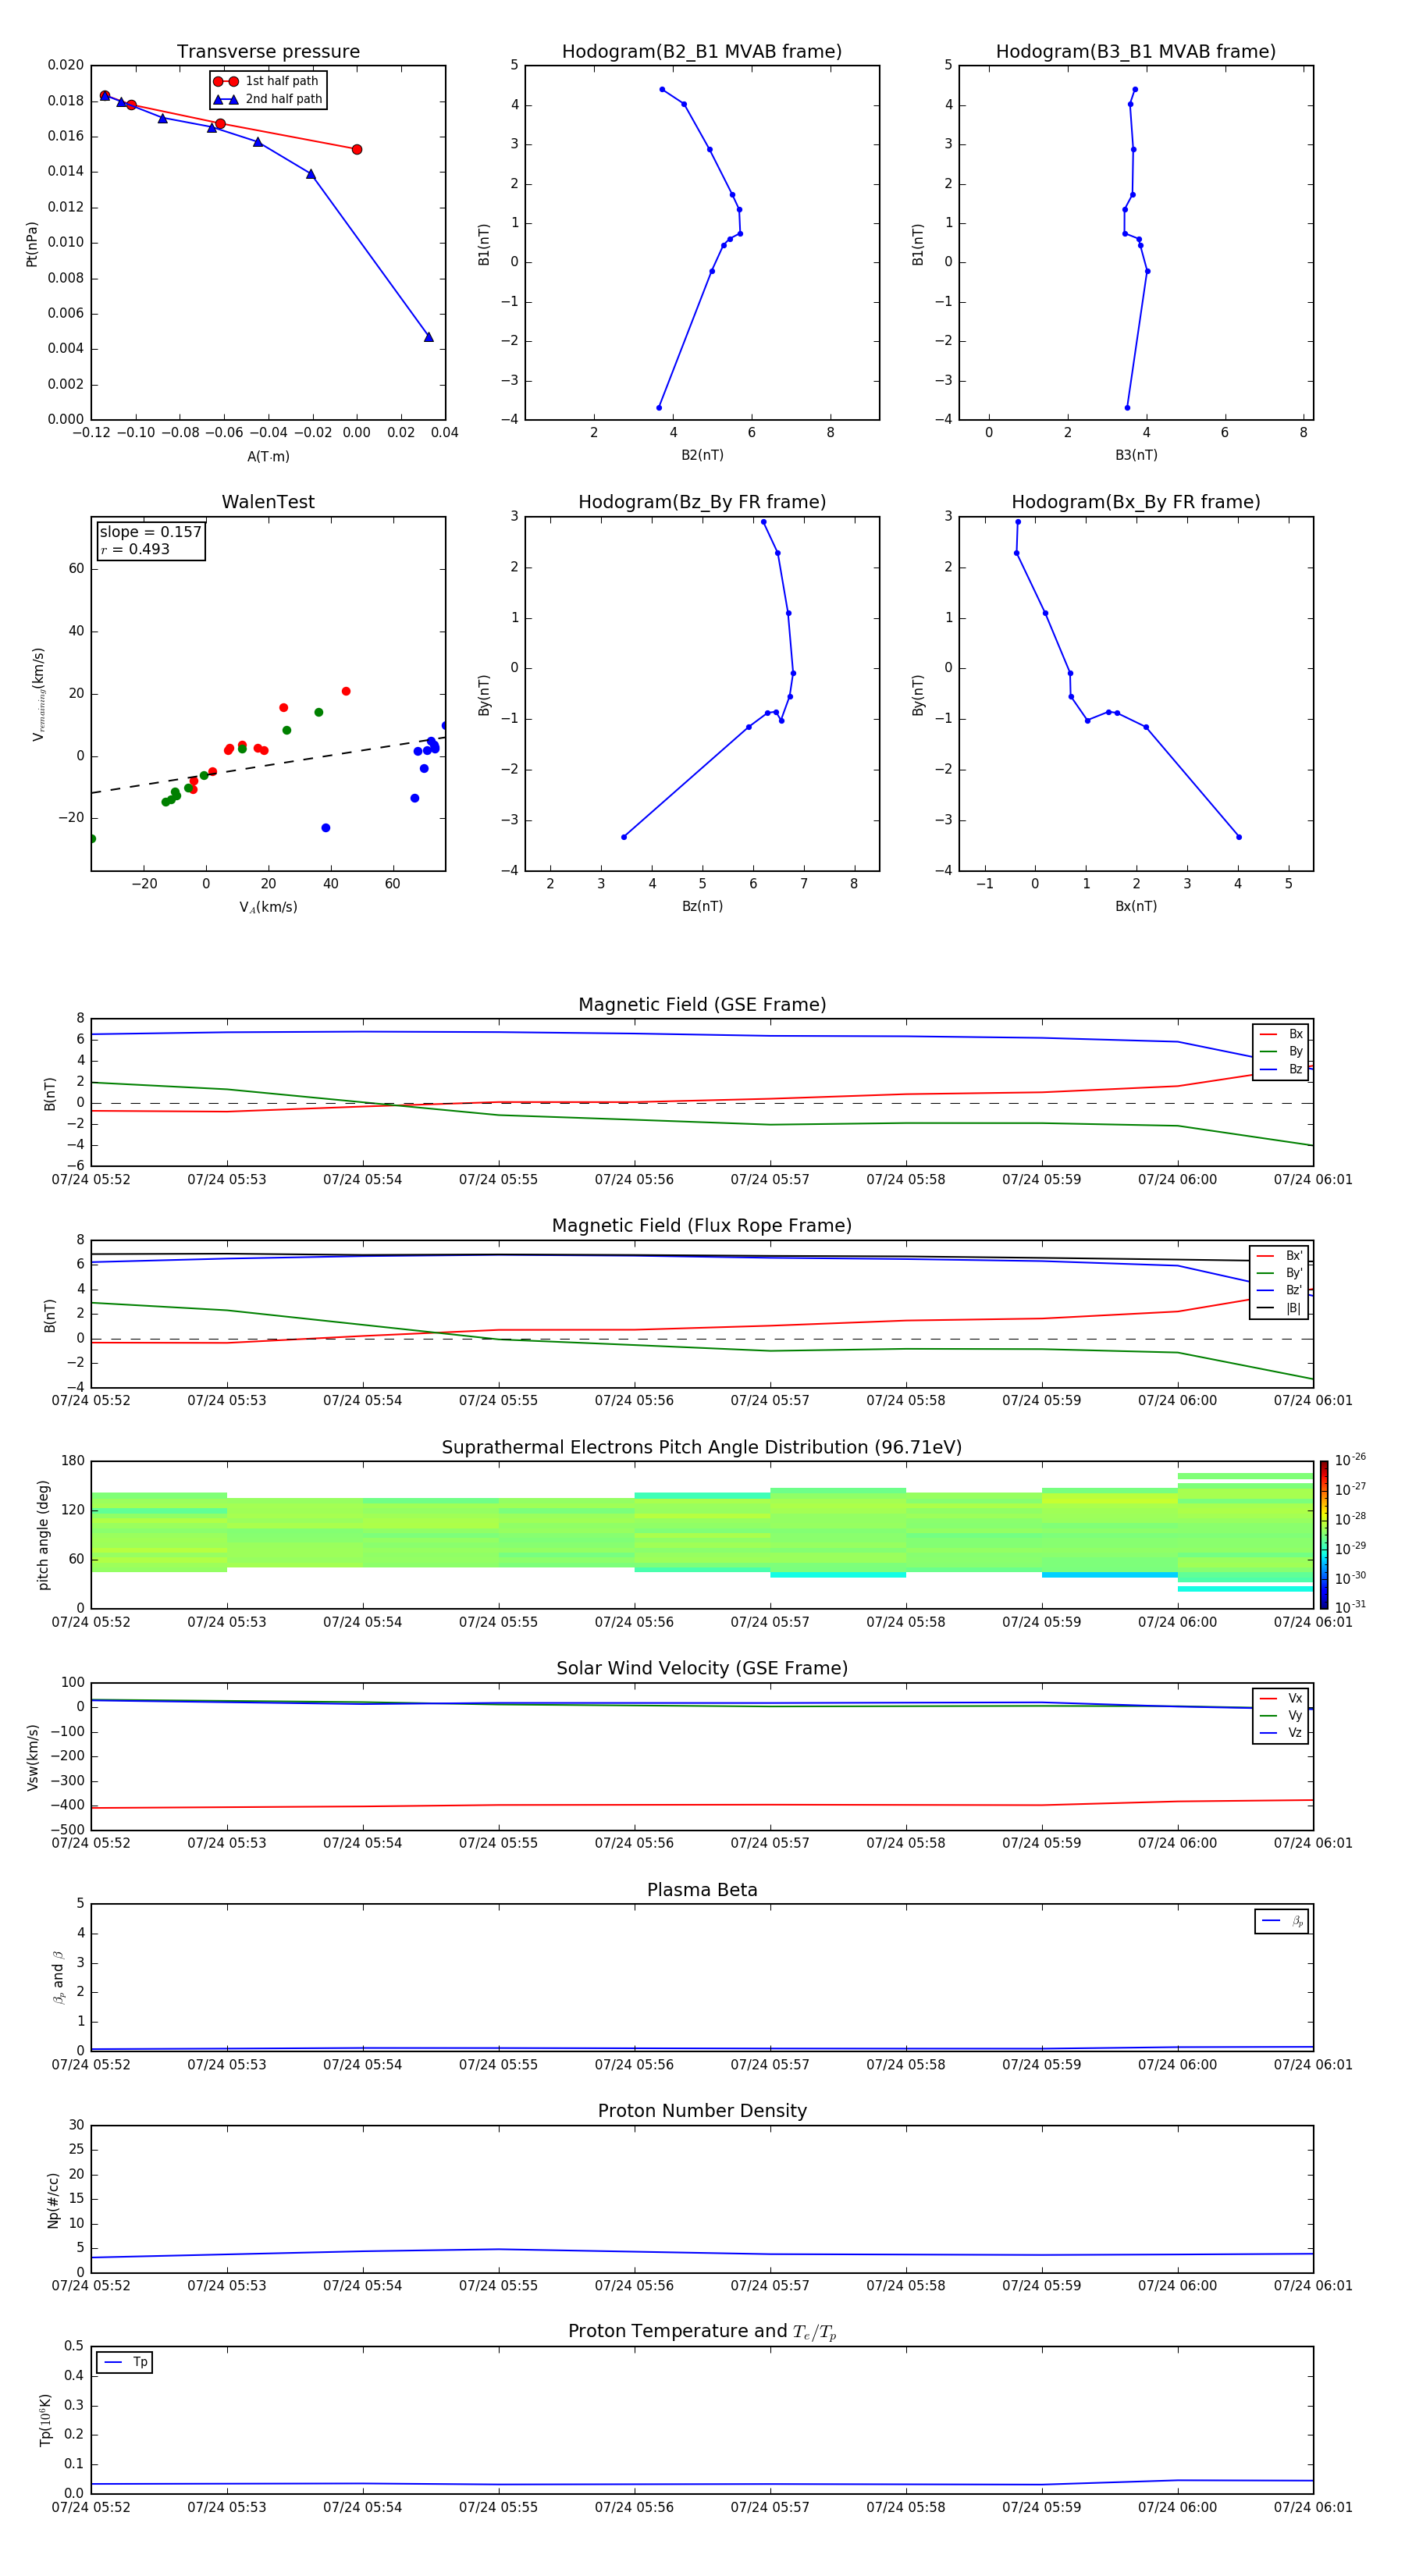Screen dimensions: 1405x2576
Task: Click the rightmost red circle in Transverse pressure plot
Action: point(357,149)
